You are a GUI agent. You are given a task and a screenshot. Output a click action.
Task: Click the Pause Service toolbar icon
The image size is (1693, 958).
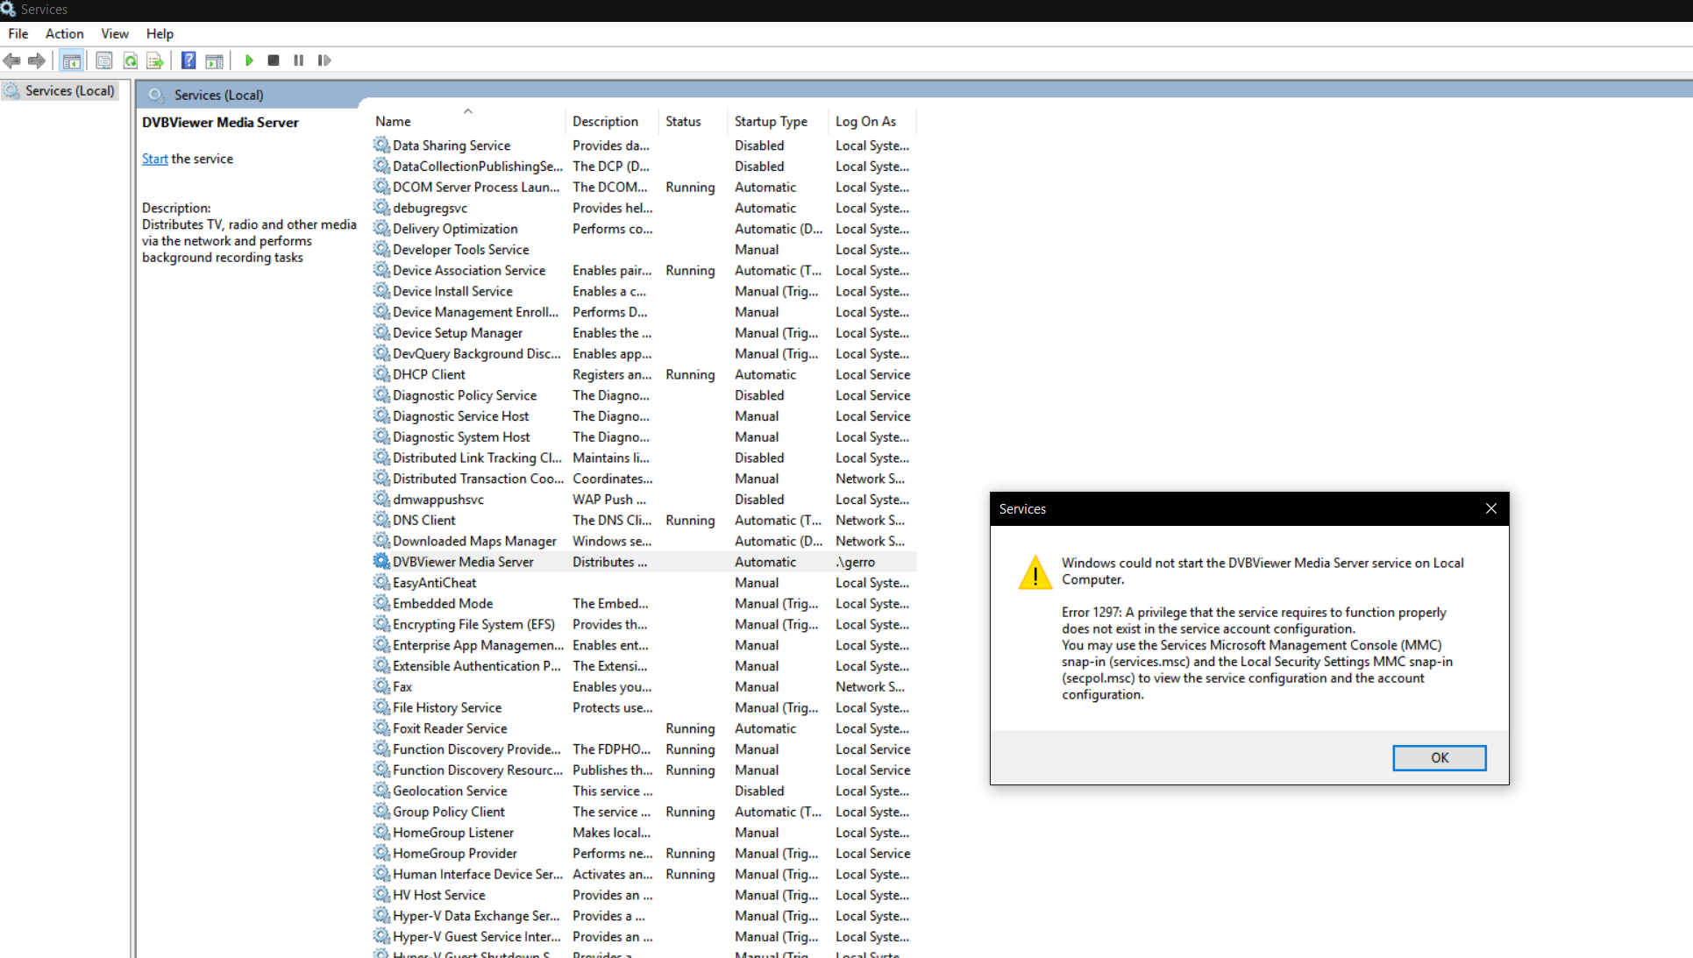(x=299, y=60)
